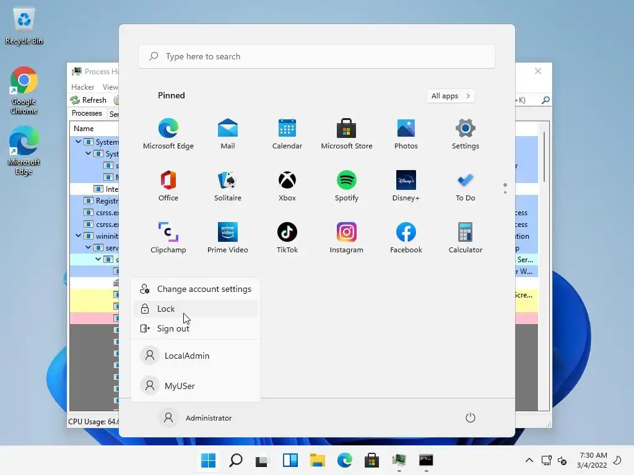Open Microsoft Edge from the taskbar

[344, 460]
